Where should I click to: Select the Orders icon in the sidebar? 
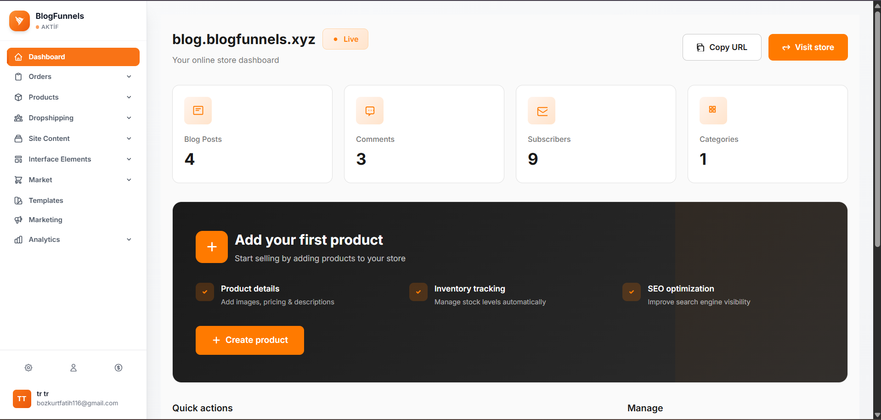(x=18, y=77)
